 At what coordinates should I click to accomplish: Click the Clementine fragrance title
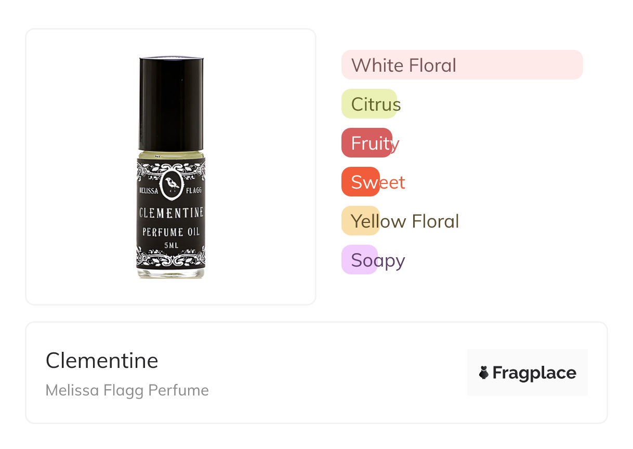[102, 360]
